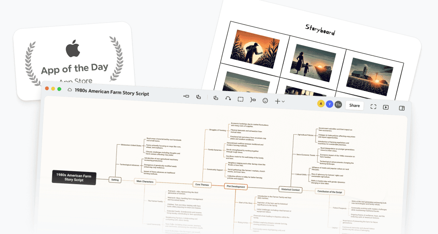The width and height of the screenshot is (438, 234).
Task: Toggle the format side panel icon
Action: click(401, 108)
